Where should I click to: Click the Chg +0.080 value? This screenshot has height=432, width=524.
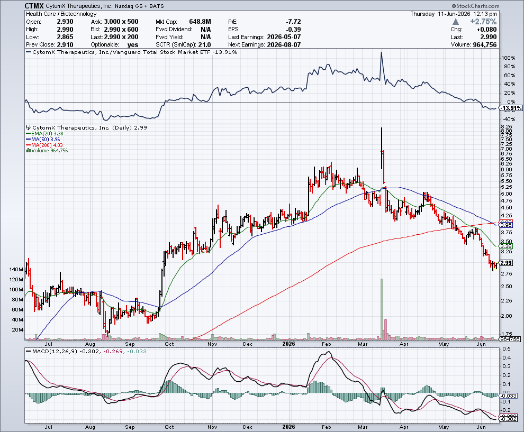click(x=486, y=30)
